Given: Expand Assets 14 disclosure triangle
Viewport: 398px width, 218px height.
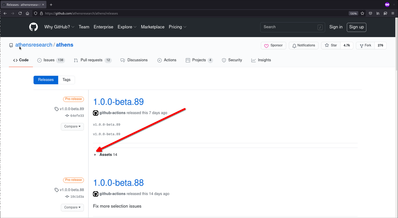Looking at the screenshot, I should click(95, 155).
